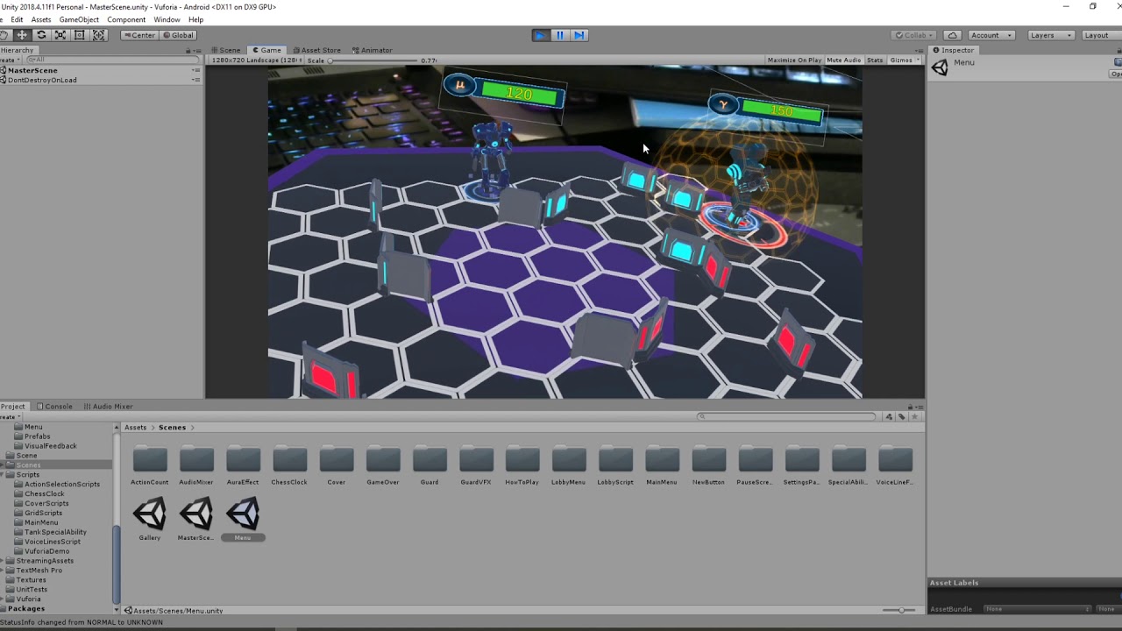Open the cloud services panel
Viewport: 1122px width, 631px height.
click(x=952, y=35)
